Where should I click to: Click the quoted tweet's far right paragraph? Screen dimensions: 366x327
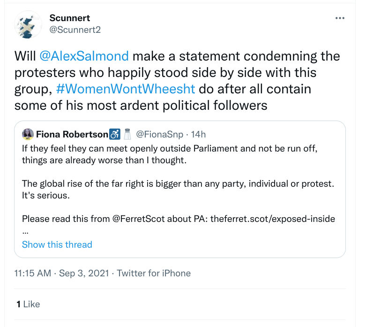click(x=178, y=188)
